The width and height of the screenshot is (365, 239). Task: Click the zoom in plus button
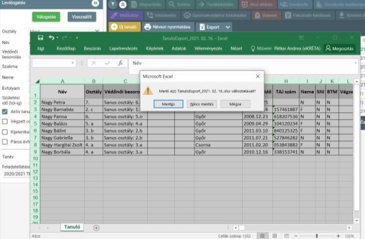(x=338, y=236)
